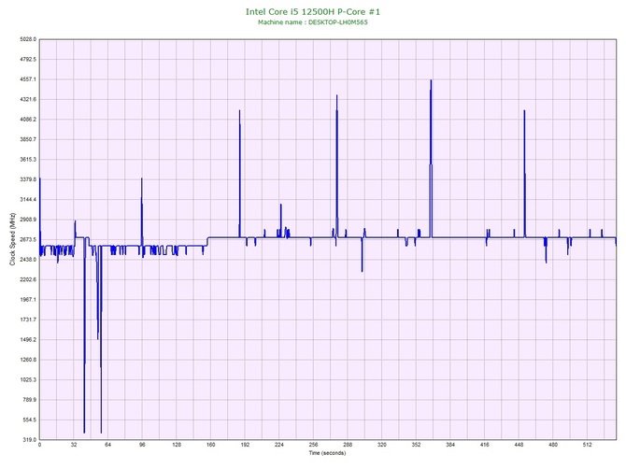Image resolution: width=626 pixels, height=469 pixels.
Task: Click the 1967.1 y-axis value
Action: click(x=28, y=299)
